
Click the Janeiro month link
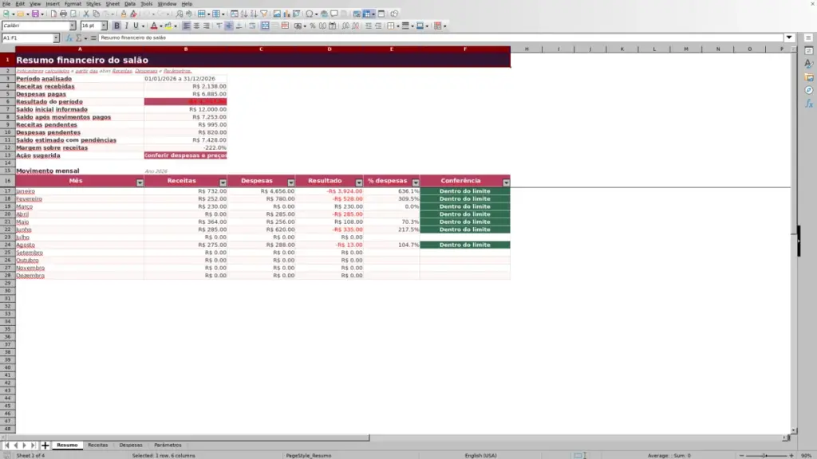(x=26, y=191)
